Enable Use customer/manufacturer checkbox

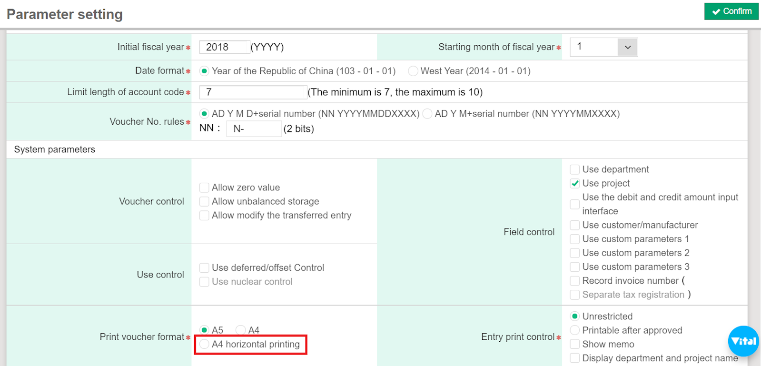575,225
